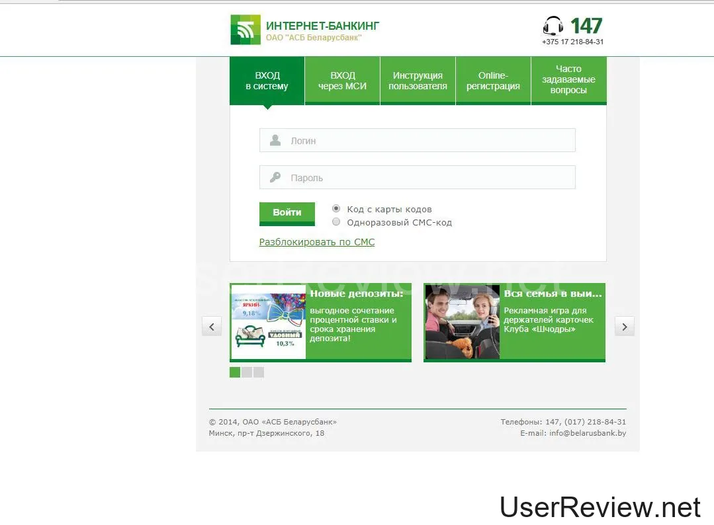Go to 'Online-регистрация' tab
The height and width of the screenshot is (525, 714).
tap(493, 81)
